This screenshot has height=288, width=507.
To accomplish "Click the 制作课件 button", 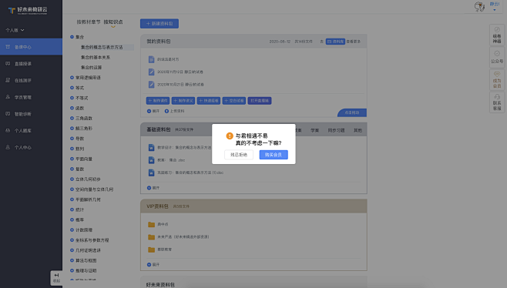I will point(158,101).
